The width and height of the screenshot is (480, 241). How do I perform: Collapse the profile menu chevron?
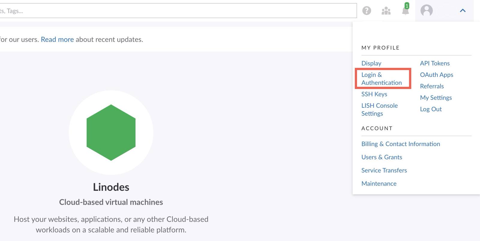pyautogui.click(x=463, y=11)
